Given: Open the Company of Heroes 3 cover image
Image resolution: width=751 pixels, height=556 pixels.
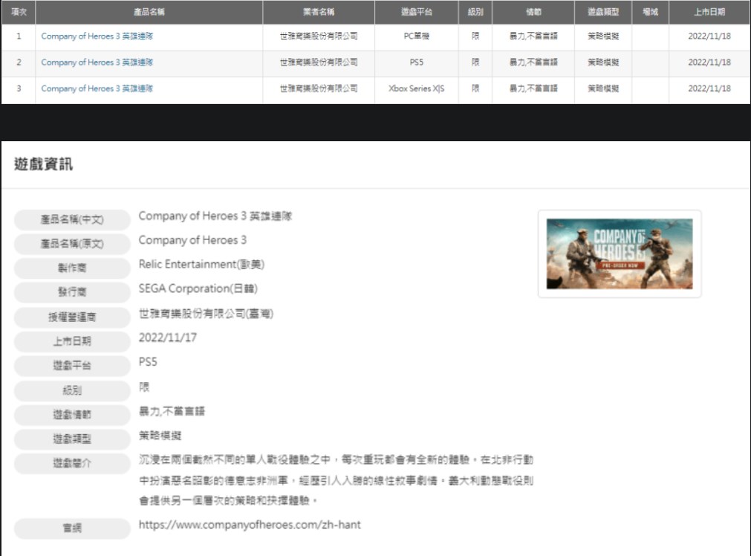Looking at the screenshot, I should 619,253.
